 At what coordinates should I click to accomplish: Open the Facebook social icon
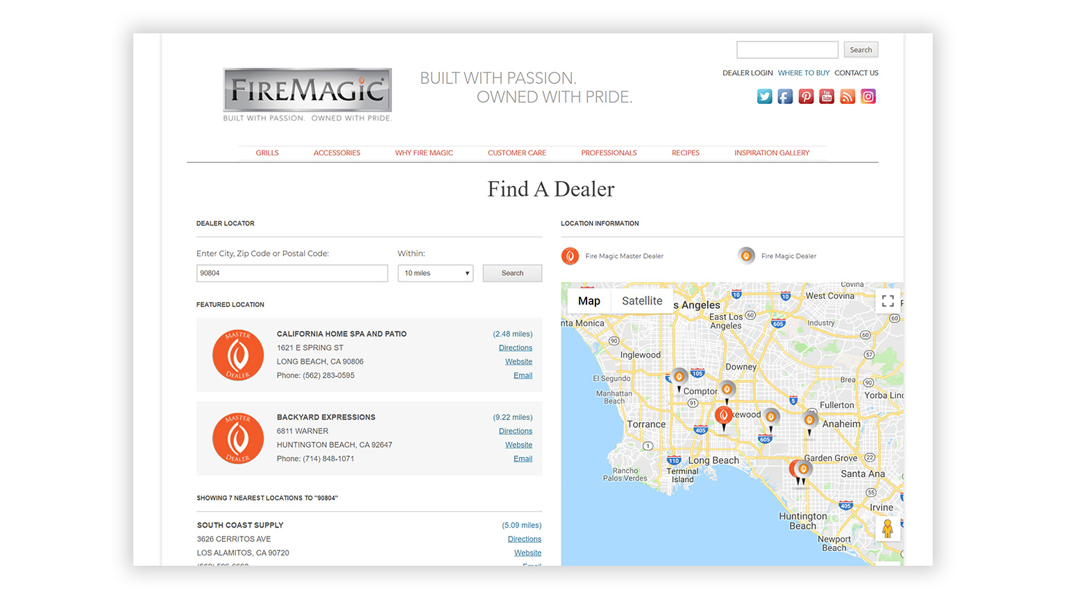[x=785, y=96]
